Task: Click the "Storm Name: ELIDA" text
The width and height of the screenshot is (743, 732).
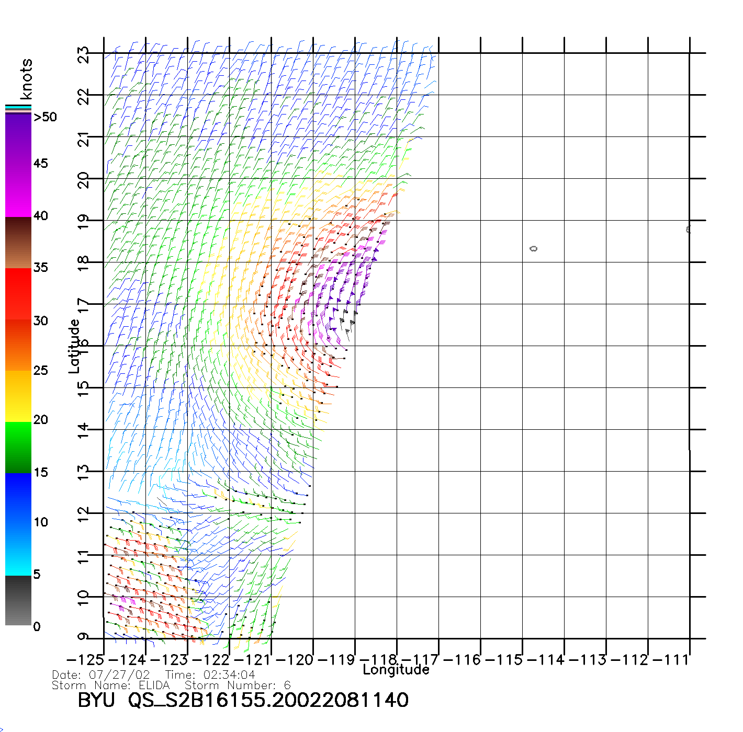Action: coord(111,685)
